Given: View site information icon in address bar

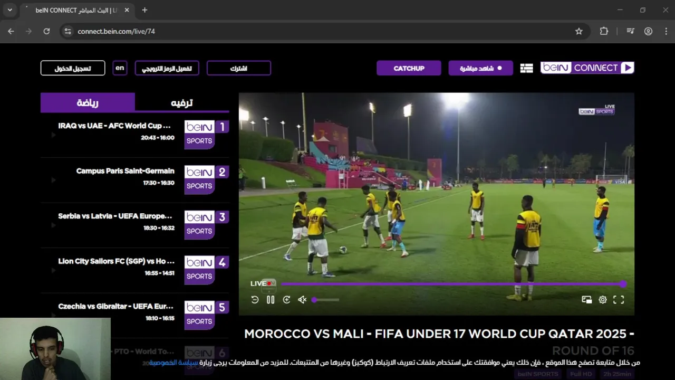Looking at the screenshot, I should click(67, 31).
